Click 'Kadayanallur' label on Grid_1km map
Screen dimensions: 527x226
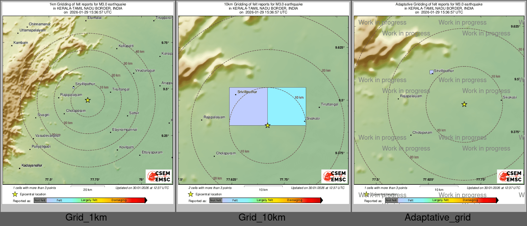pos(32,165)
